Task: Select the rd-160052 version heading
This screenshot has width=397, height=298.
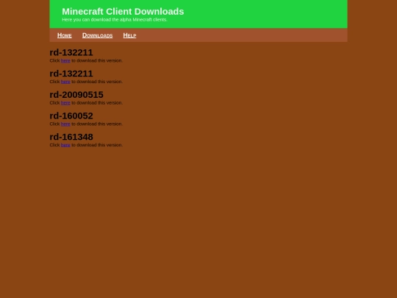Action: (71, 116)
